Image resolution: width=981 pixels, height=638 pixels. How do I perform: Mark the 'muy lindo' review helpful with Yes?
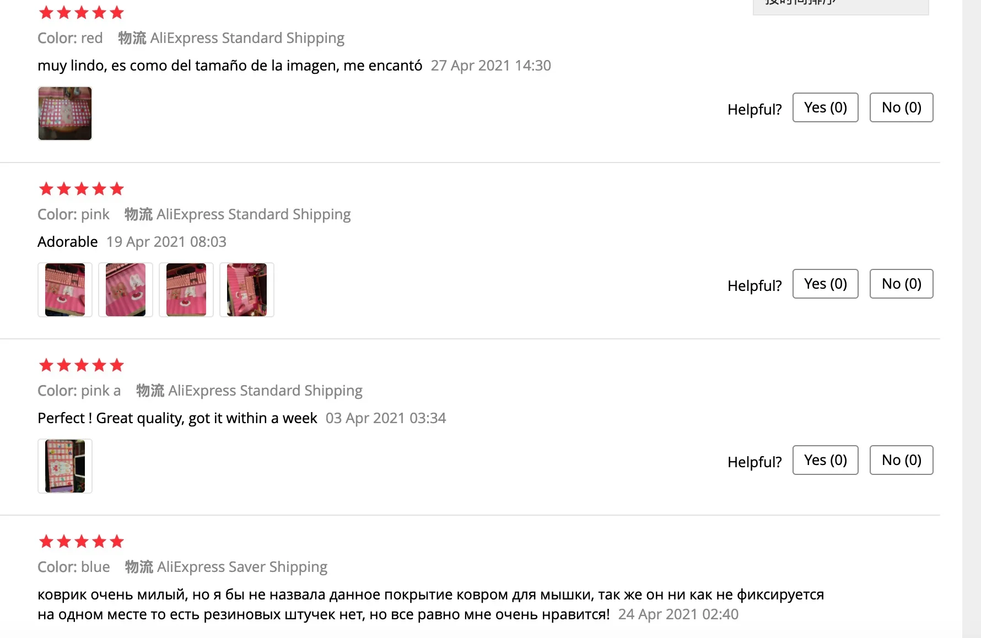826,107
